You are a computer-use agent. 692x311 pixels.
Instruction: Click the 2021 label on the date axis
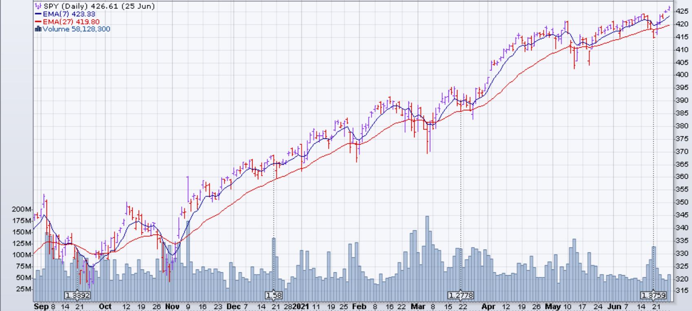(301, 307)
